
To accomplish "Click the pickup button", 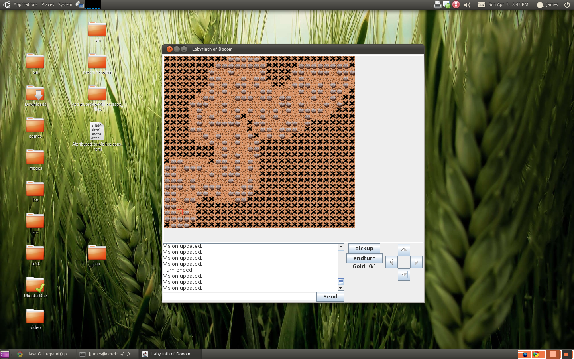I will [364, 248].
